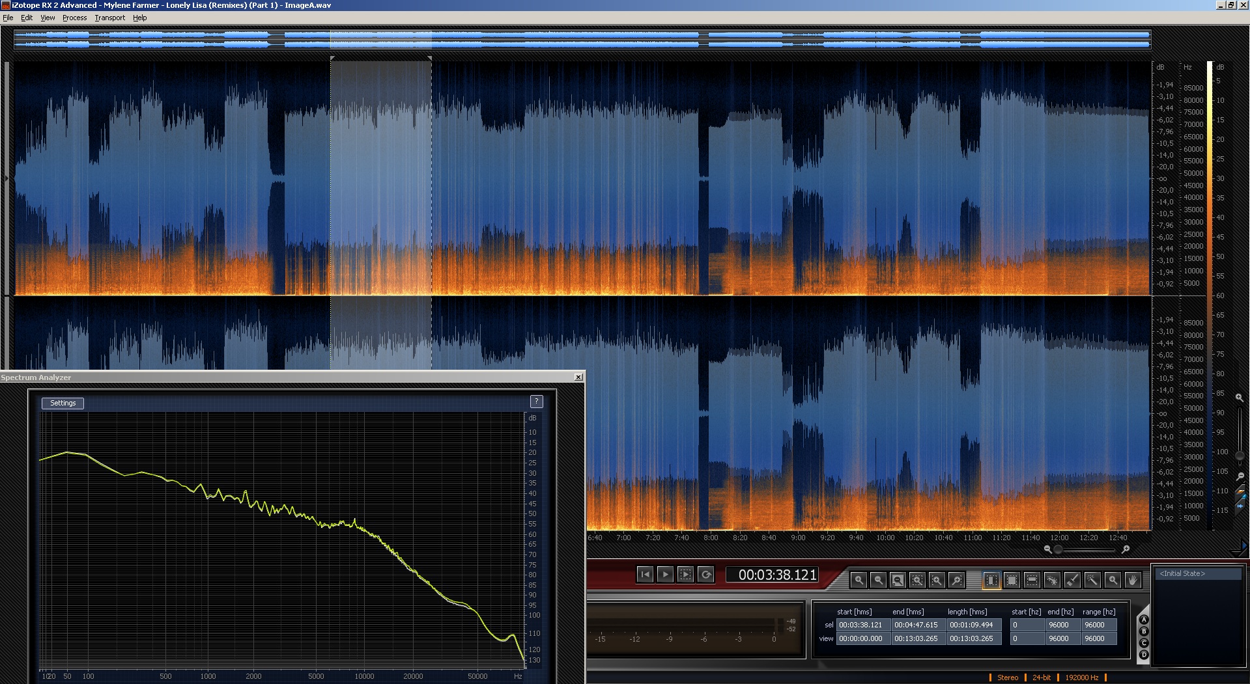The height and width of the screenshot is (684, 1250).
Task: Open the Edit menu
Action: click(x=27, y=18)
